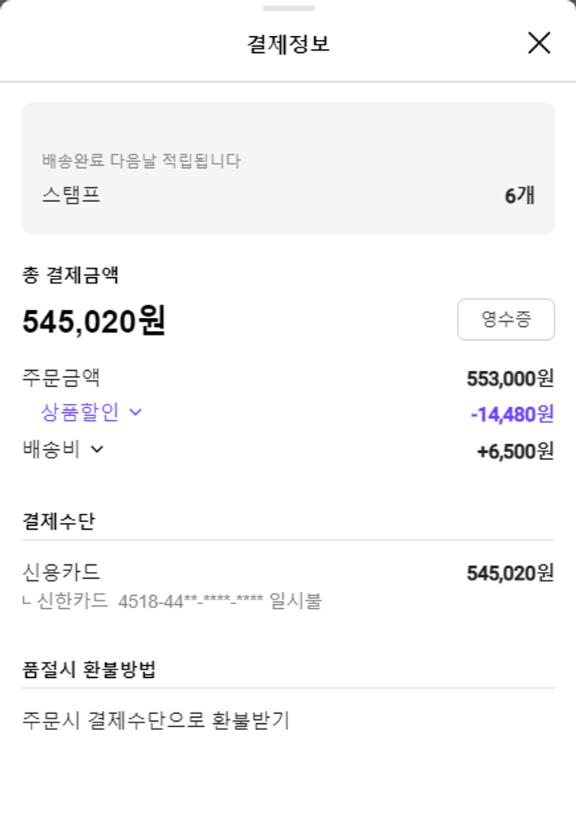The width and height of the screenshot is (576, 813).
Task: Click the 상품할인 purple label text
Action: (80, 412)
